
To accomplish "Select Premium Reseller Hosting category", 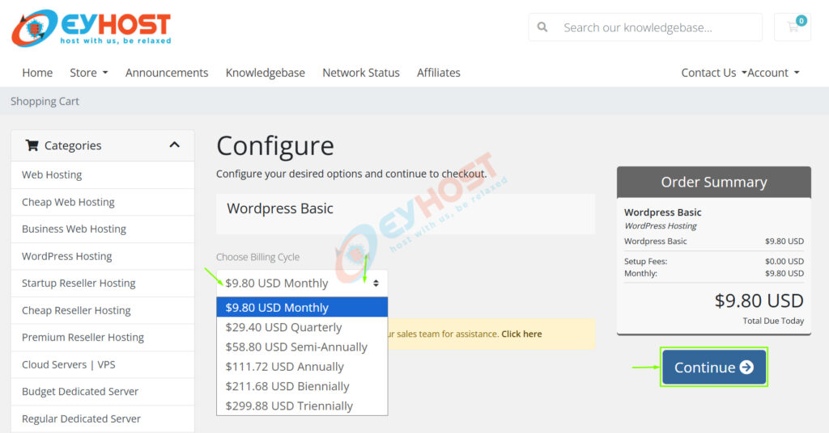I will (103, 338).
